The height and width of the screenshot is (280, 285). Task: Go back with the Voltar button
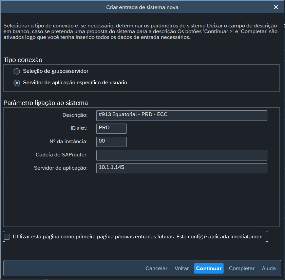click(182, 268)
